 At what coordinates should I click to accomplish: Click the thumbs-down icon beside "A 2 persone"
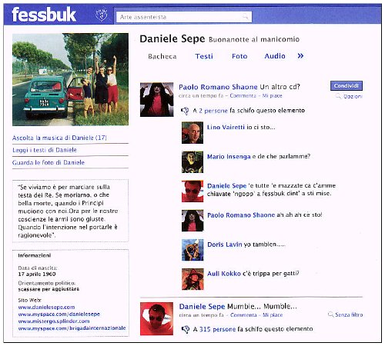185,111
